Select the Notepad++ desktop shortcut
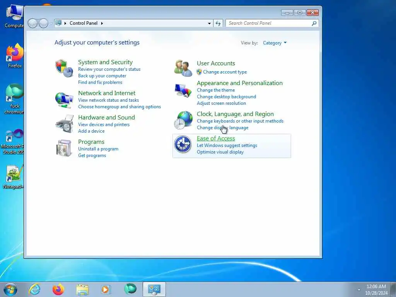The height and width of the screenshot is (297, 396). coord(14,177)
